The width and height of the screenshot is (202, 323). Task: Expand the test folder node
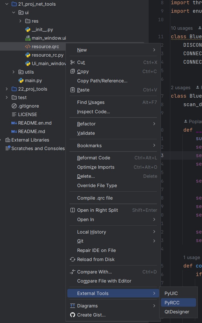pos(7,97)
